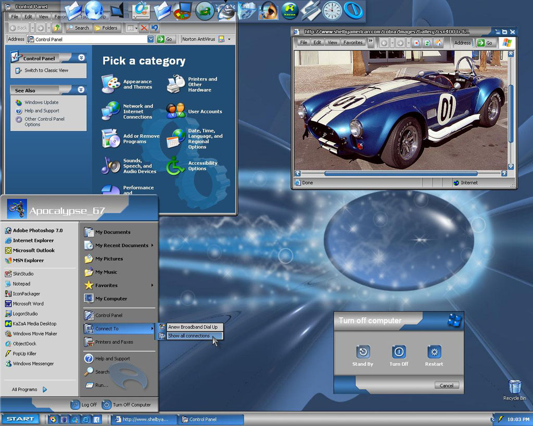Expand the Favorites submenu in Start menu
Viewport: 533px width, 426px height.
tap(153, 286)
